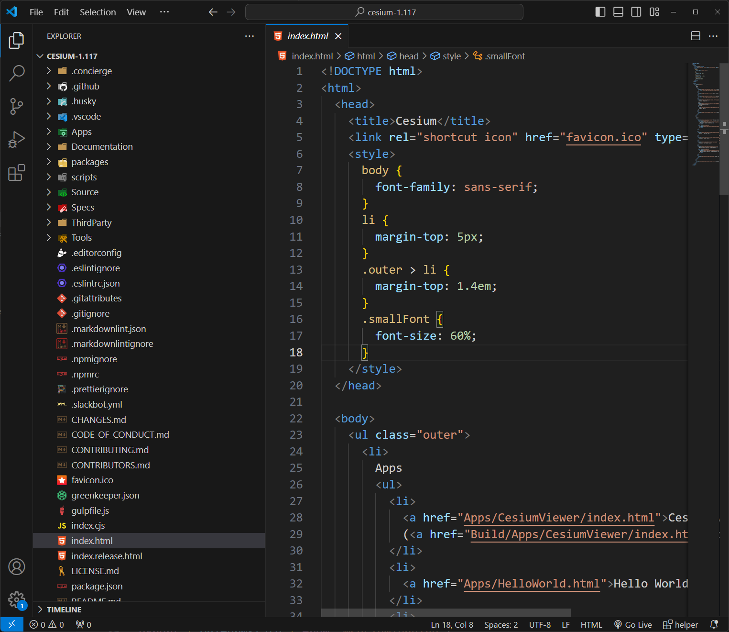729x632 pixels.
Task: Open package.json file
Action: coord(149,587)
